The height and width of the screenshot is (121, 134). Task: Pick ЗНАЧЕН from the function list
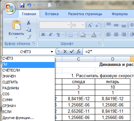coord(28,76)
